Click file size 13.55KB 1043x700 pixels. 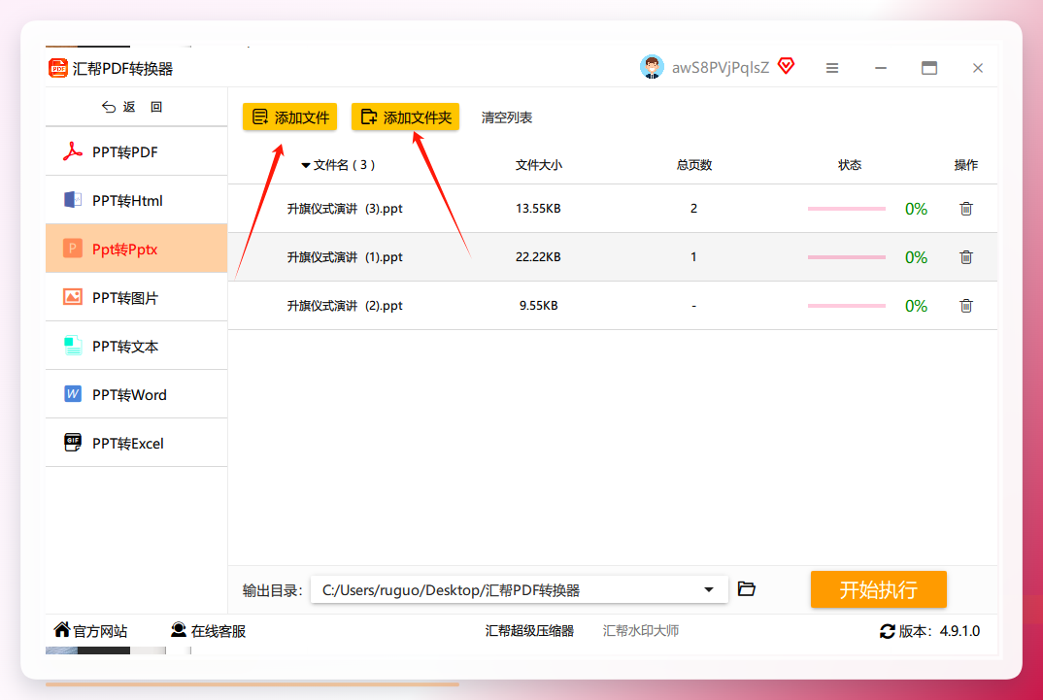click(x=538, y=209)
